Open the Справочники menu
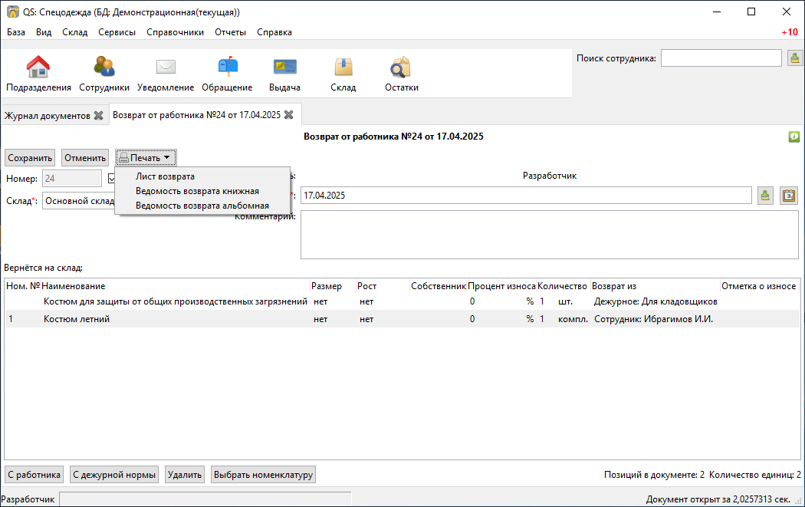 coord(175,32)
